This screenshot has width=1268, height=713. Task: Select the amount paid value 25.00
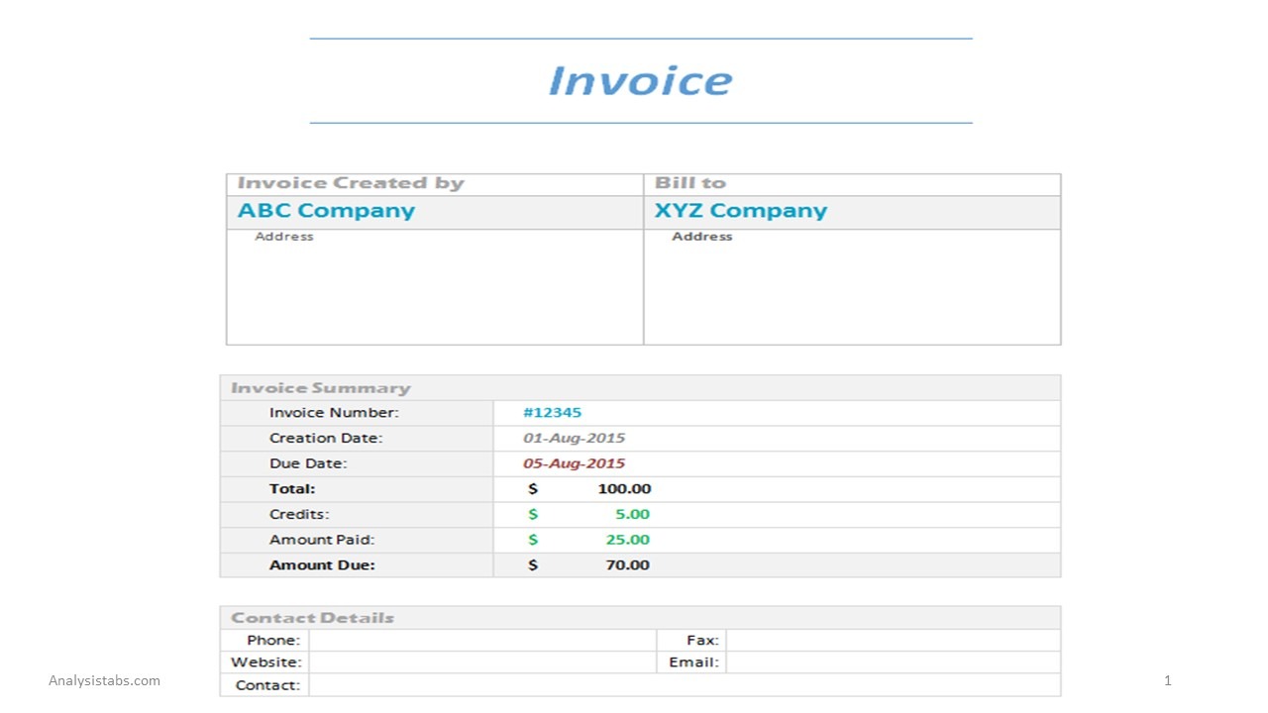tap(628, 540)
